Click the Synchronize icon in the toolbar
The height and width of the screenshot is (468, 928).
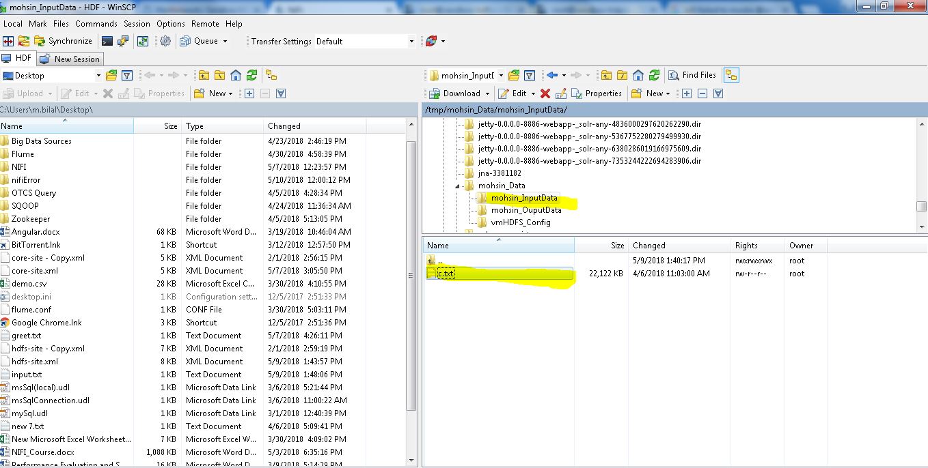pos(40,40)
